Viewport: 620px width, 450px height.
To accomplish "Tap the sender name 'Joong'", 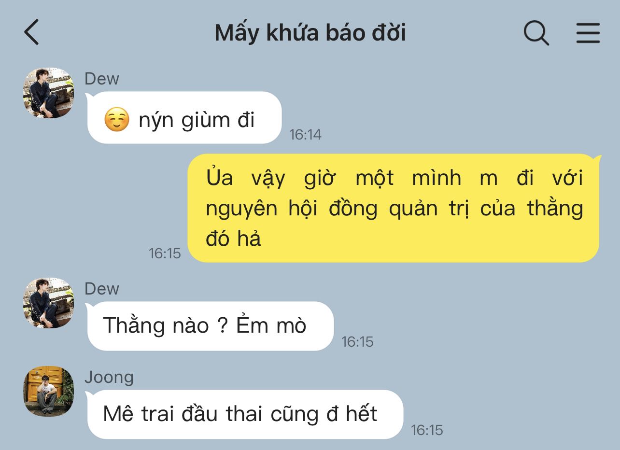I will click(x=109, y=377).
